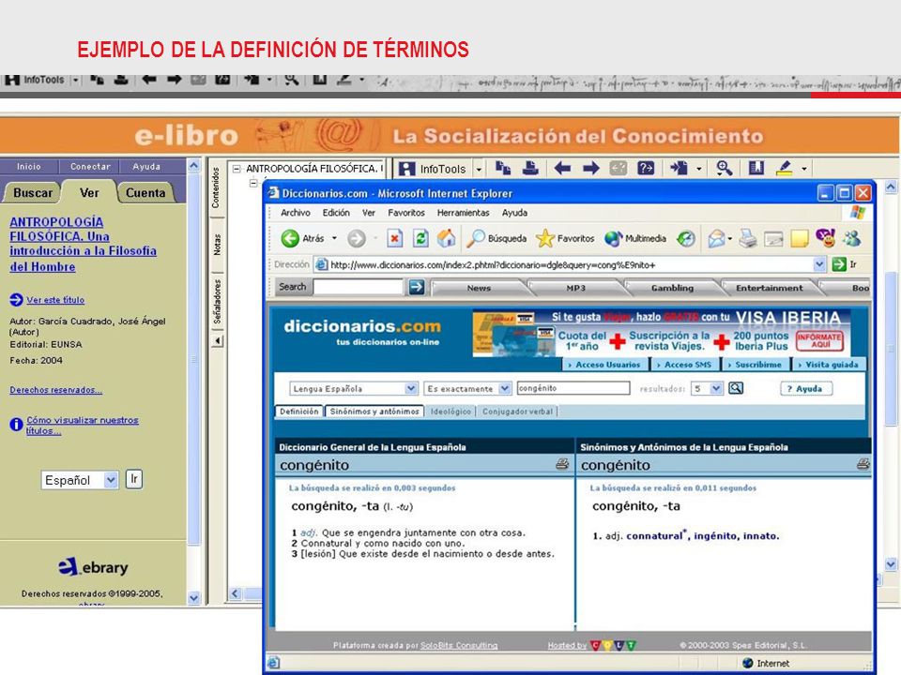Screen dimensions: 901x675
Task: Click the InfoTools question mark help icon
Action: click(646, 168)
